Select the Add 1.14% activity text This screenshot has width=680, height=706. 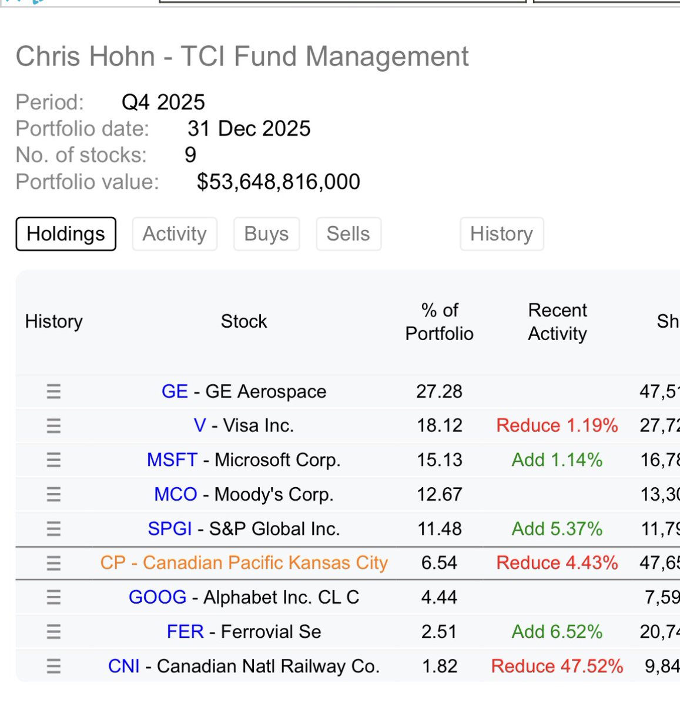click(557, 459)
